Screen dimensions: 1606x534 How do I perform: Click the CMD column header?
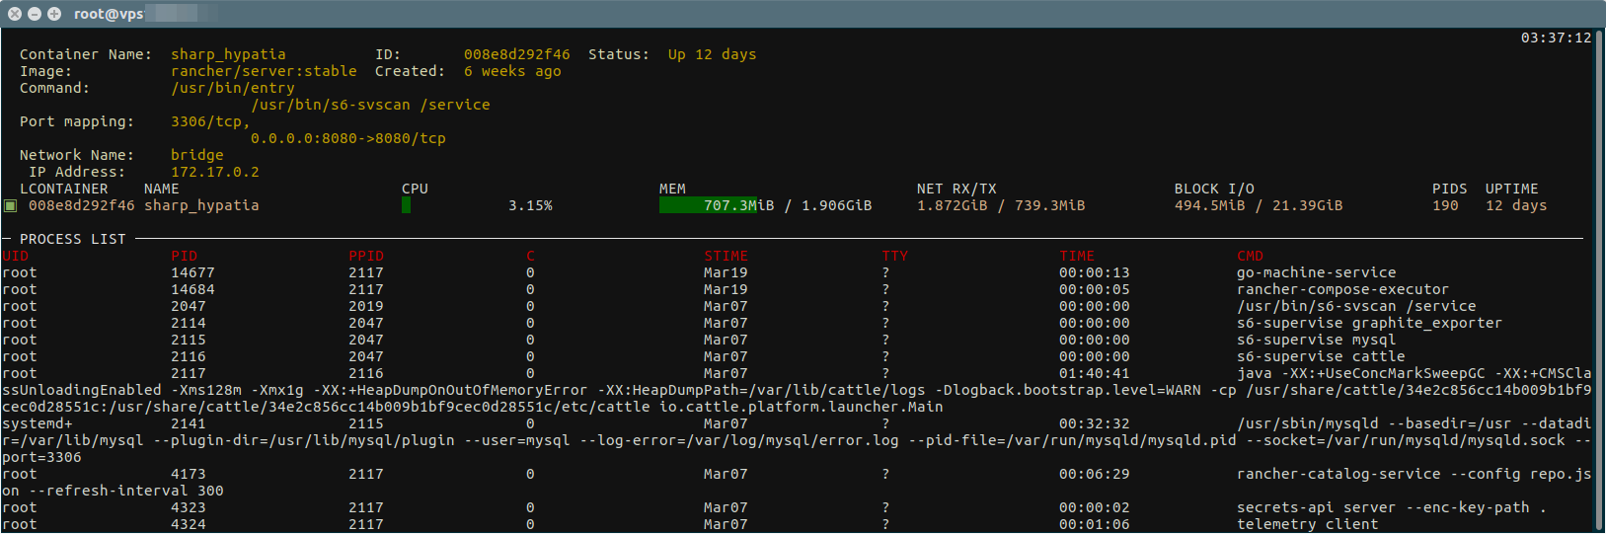point(1250,256)
